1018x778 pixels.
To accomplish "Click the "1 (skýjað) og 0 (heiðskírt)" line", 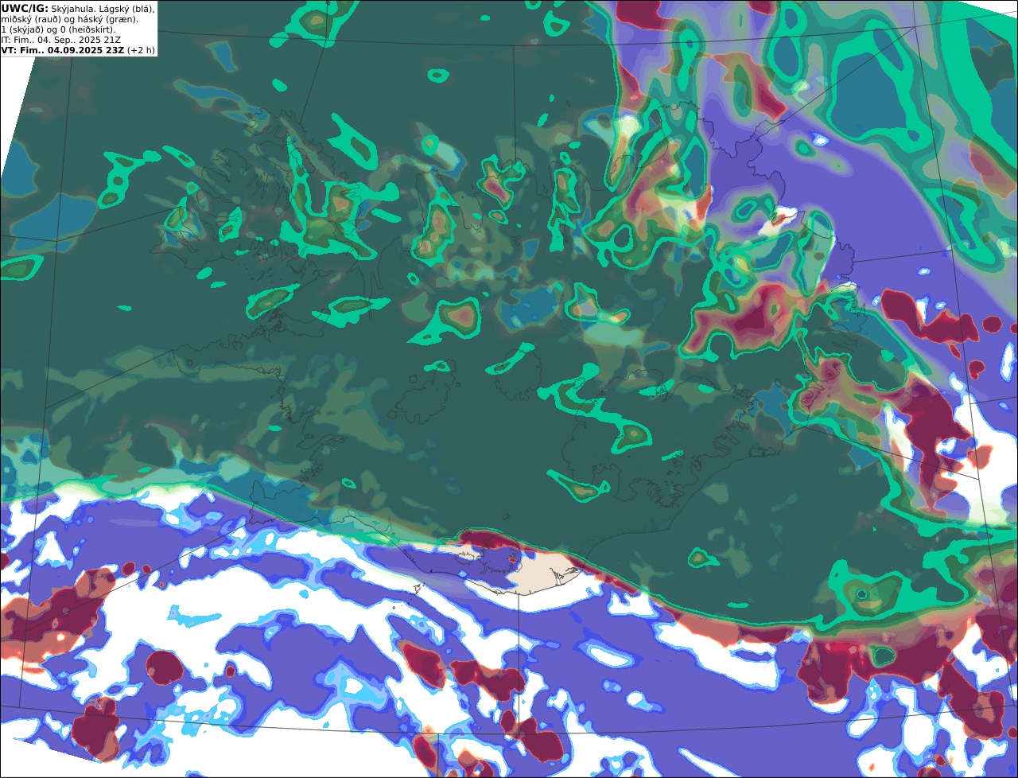I will (58, 29).
